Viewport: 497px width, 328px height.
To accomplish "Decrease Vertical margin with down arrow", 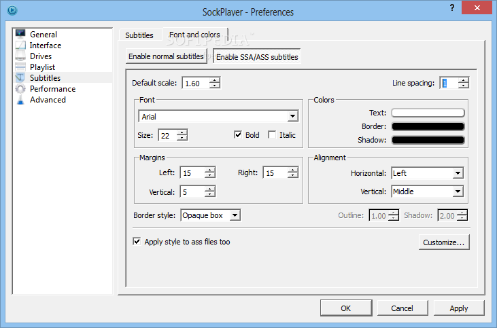I will click(x=210, y=195).
